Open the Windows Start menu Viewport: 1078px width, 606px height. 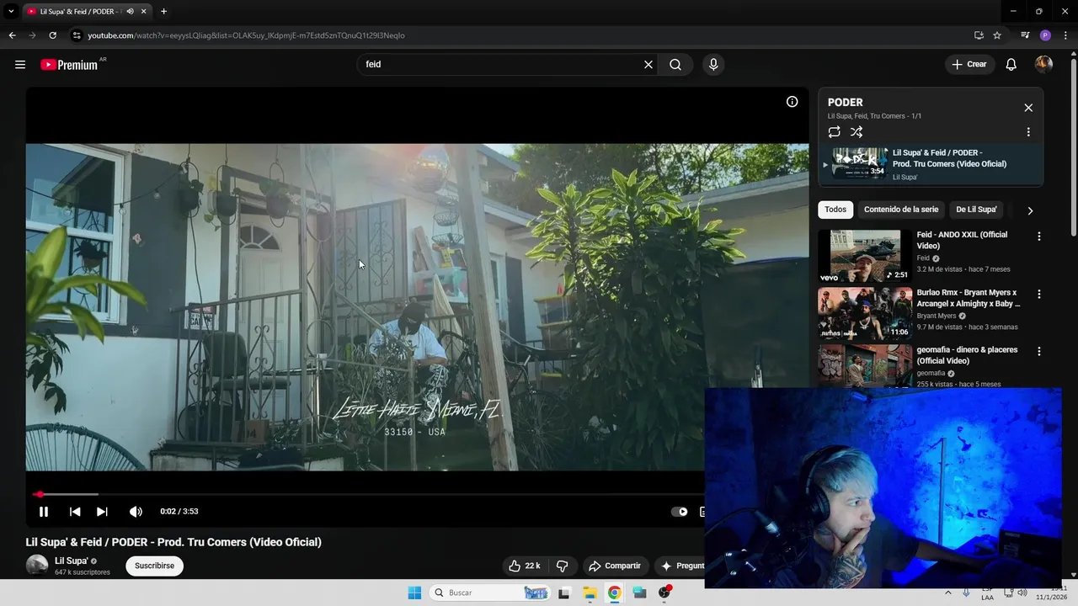(414, 593)
